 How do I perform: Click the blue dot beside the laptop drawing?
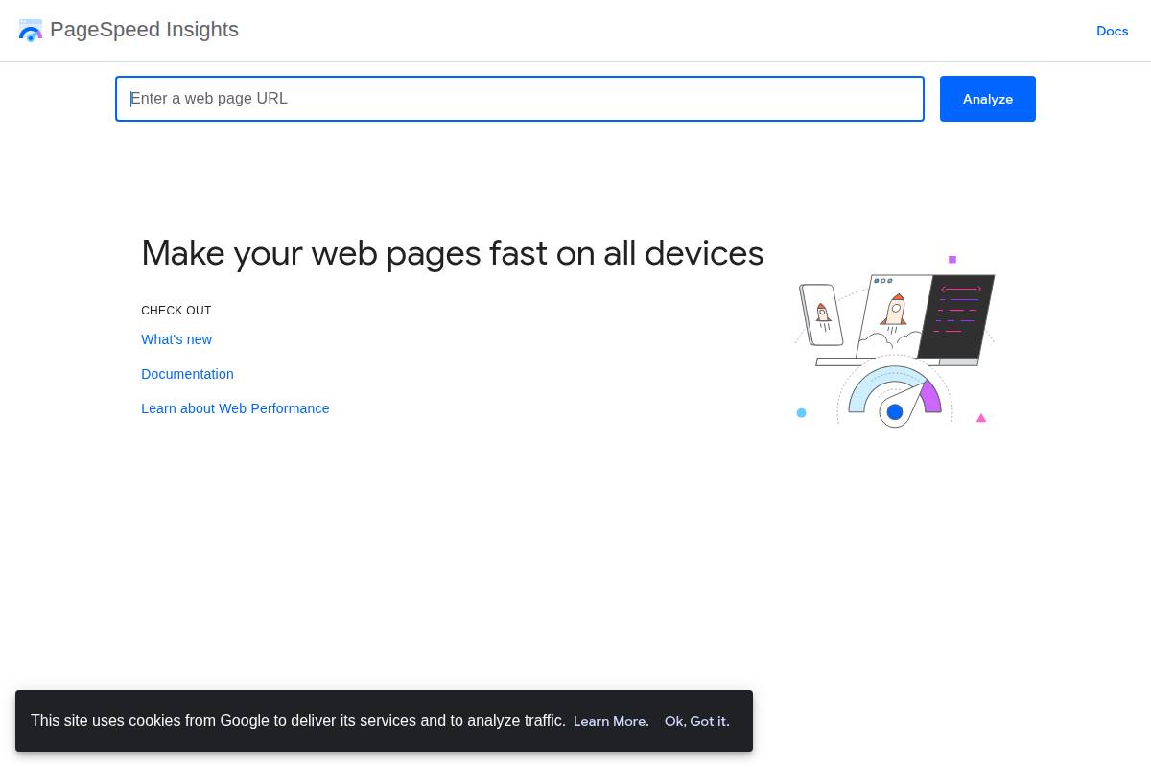pyautogui.click(x=802, y=412)
